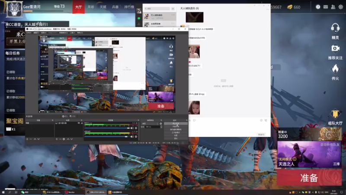Open the second WeChat conversation in the list

[x=160, y=24]
